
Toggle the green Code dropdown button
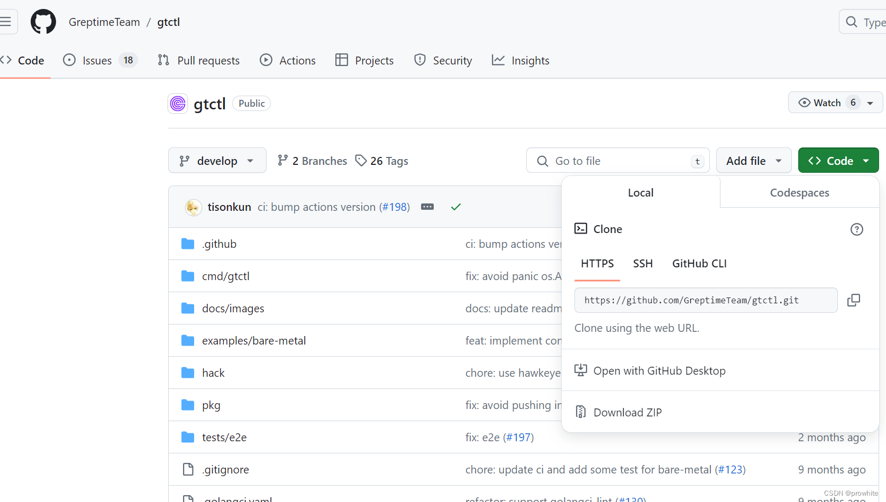coord(838,161)
